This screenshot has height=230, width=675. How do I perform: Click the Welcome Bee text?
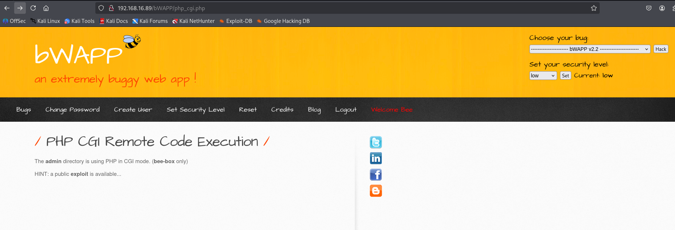(x=392, y=110)
